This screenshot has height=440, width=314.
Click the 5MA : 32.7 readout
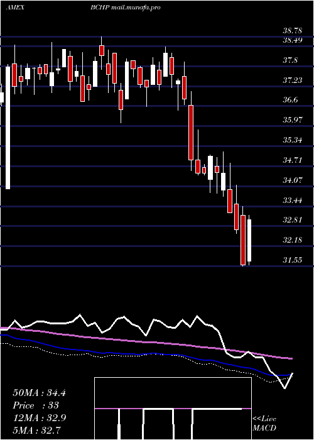pyautogui.click(x=36, y=430)
